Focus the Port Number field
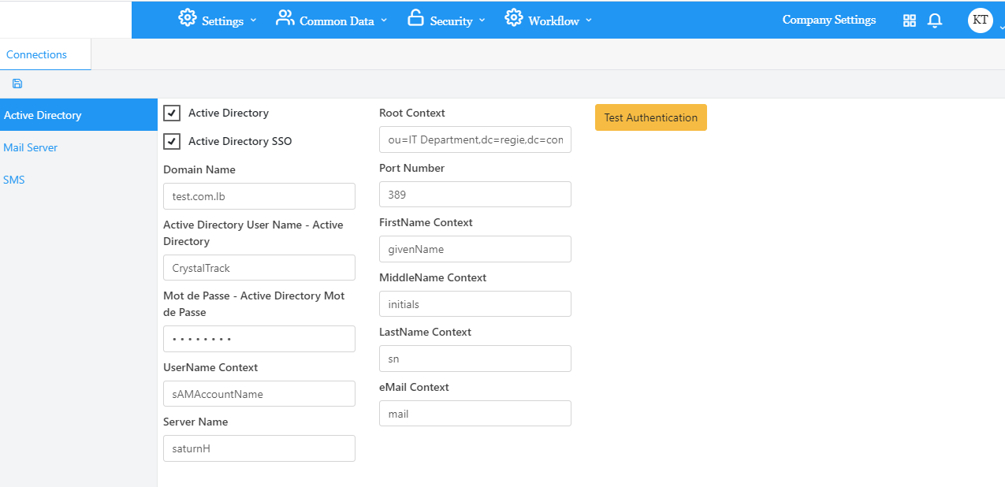Viewport: 1005px width, 487px height. [475, 195]
